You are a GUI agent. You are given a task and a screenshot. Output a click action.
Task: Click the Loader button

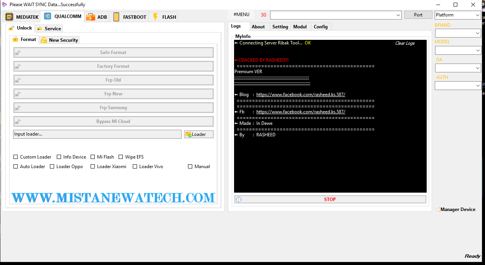(x=199, y=134)
